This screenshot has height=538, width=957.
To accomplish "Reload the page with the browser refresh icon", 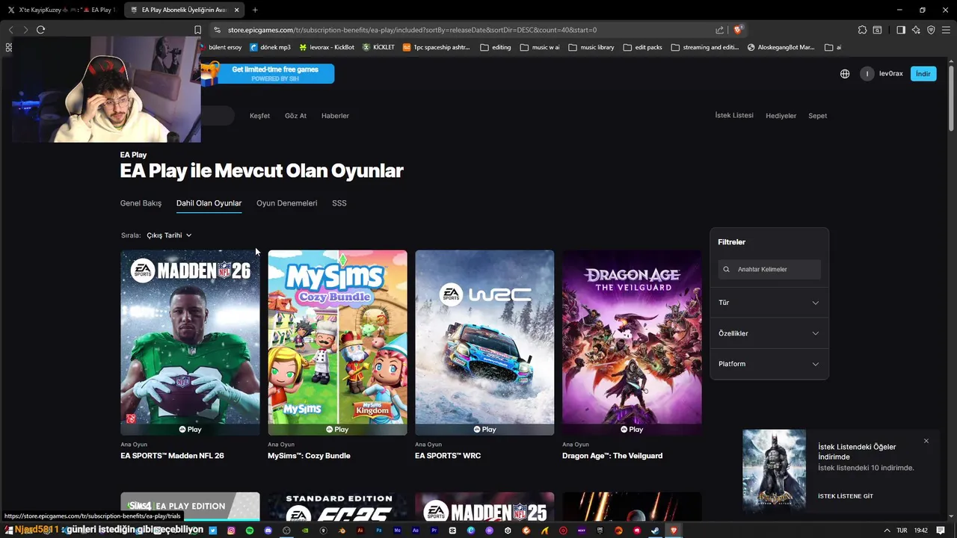I will pyautogui.click(x=40, y=30).
